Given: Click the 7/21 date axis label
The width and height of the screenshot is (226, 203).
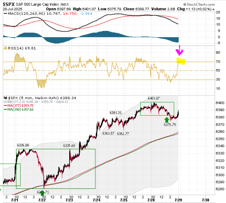Looking at the screenshot, I should point(15,200).
